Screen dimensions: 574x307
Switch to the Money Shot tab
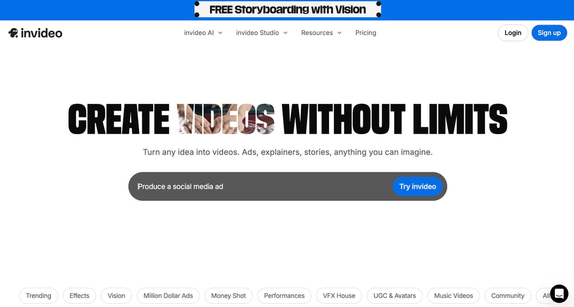229,296
